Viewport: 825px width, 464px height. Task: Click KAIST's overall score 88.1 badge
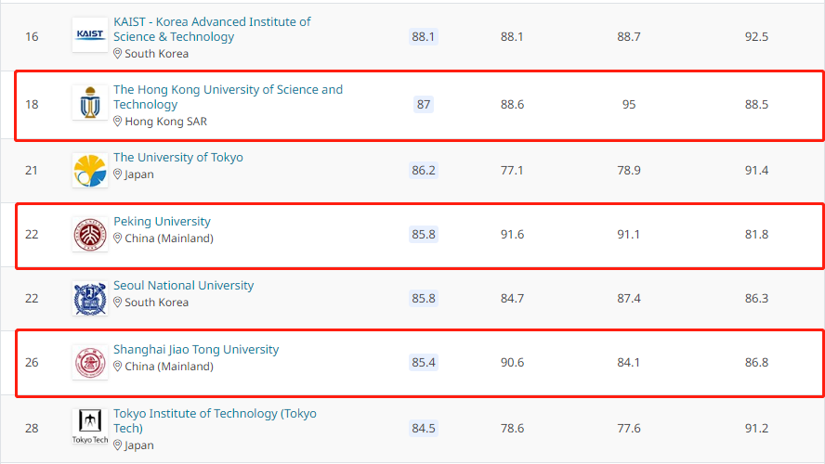click(x=424, y=37)
